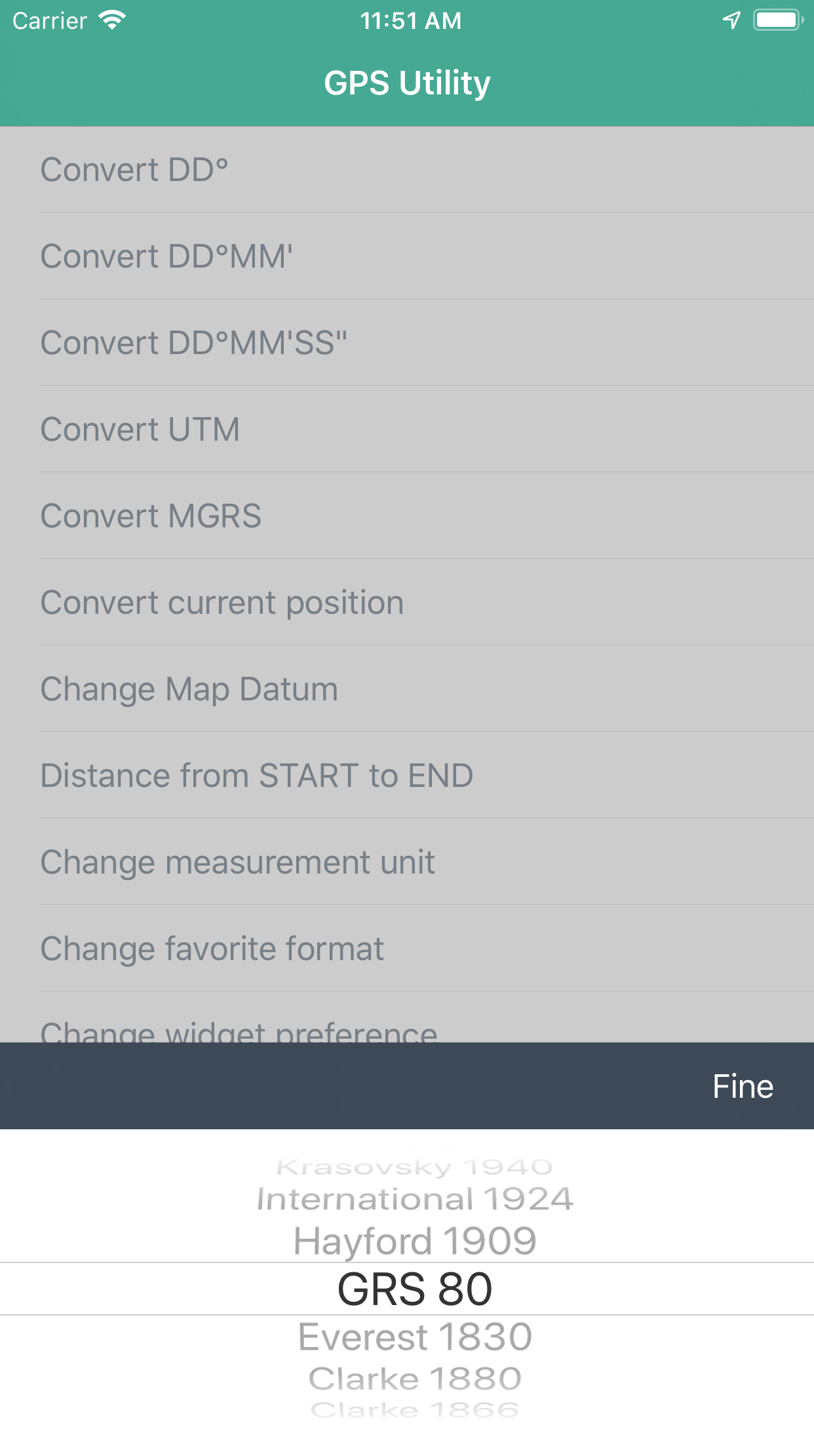814x1448 pixels.
Task: Tap the selected GRS 80 row
Action: click(x=414, y=1289)
